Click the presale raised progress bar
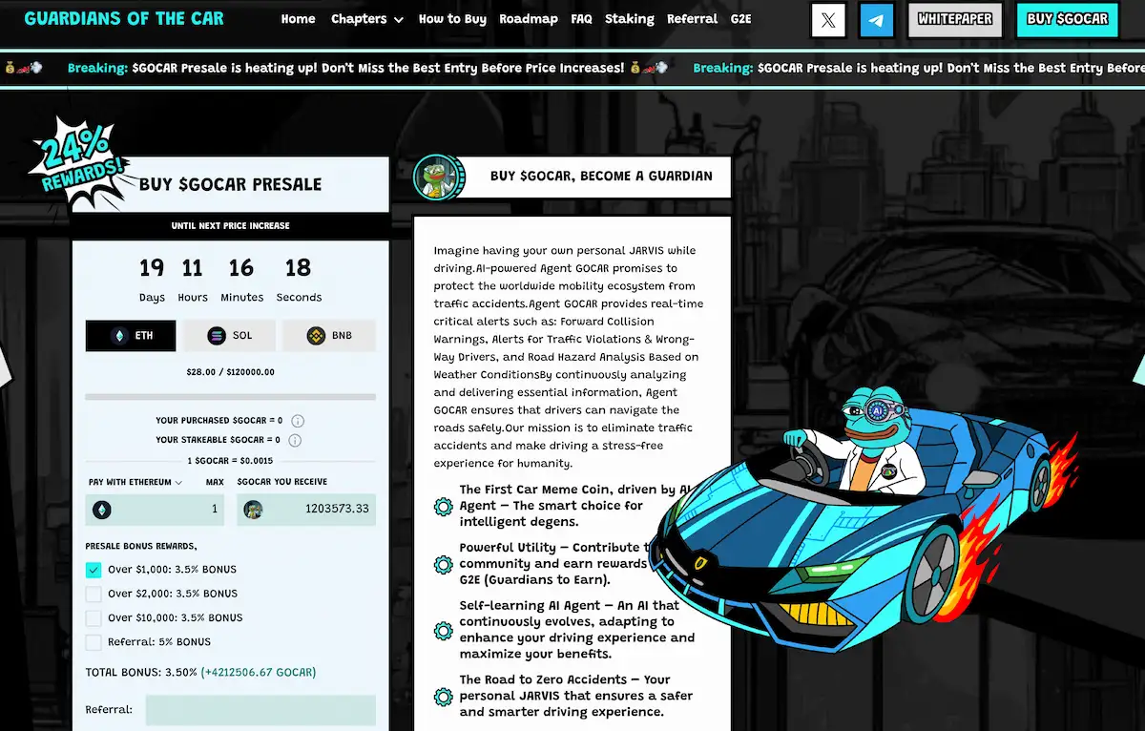This screenshot has height=731, width=1145. point(230,397)
